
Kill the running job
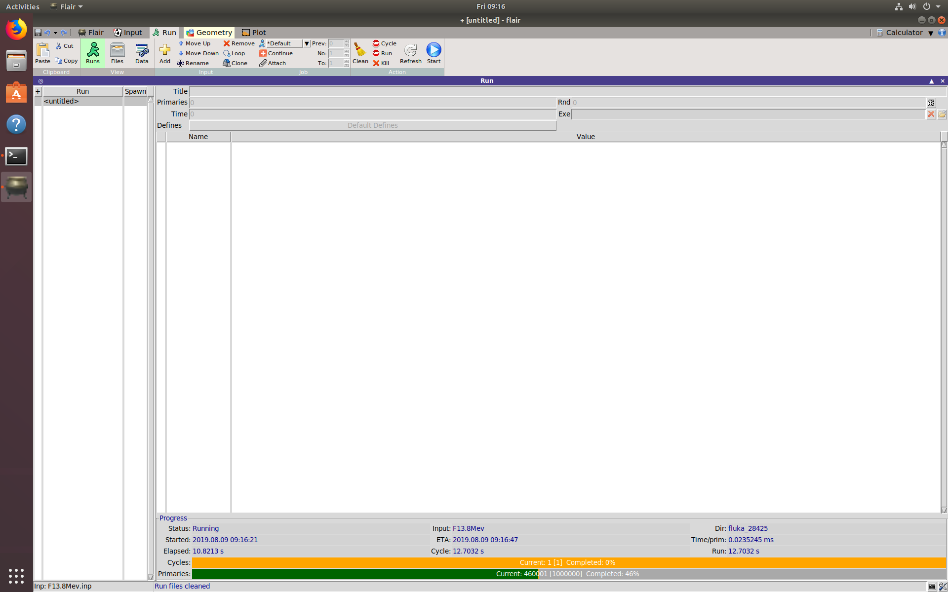point(381,63)
